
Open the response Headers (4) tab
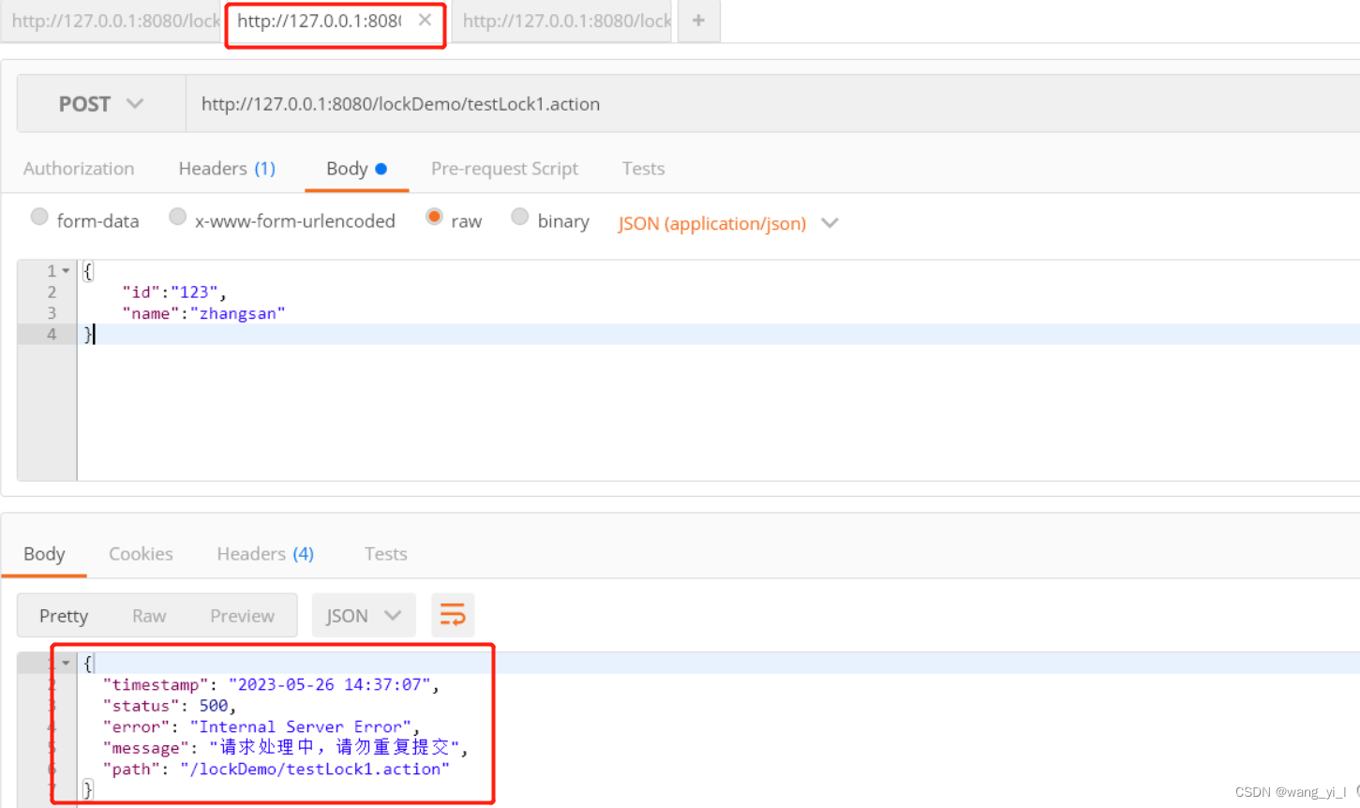click(265, 554)
